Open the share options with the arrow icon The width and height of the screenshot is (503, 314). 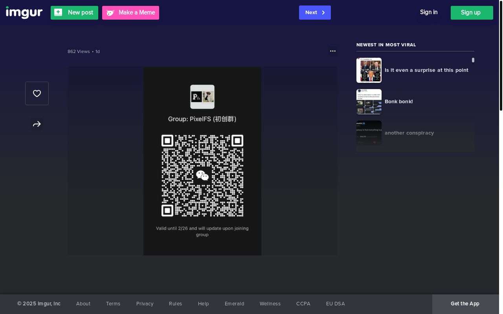[x=37, y=124]
